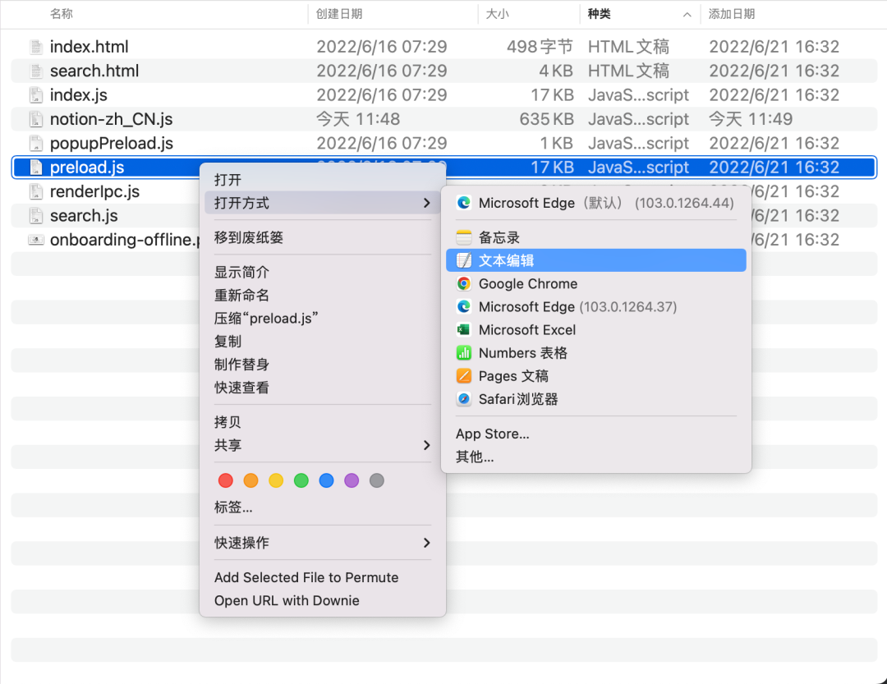Choose 移到废纸篓 in the context menu
887x684 pixels.
point(249,237)
